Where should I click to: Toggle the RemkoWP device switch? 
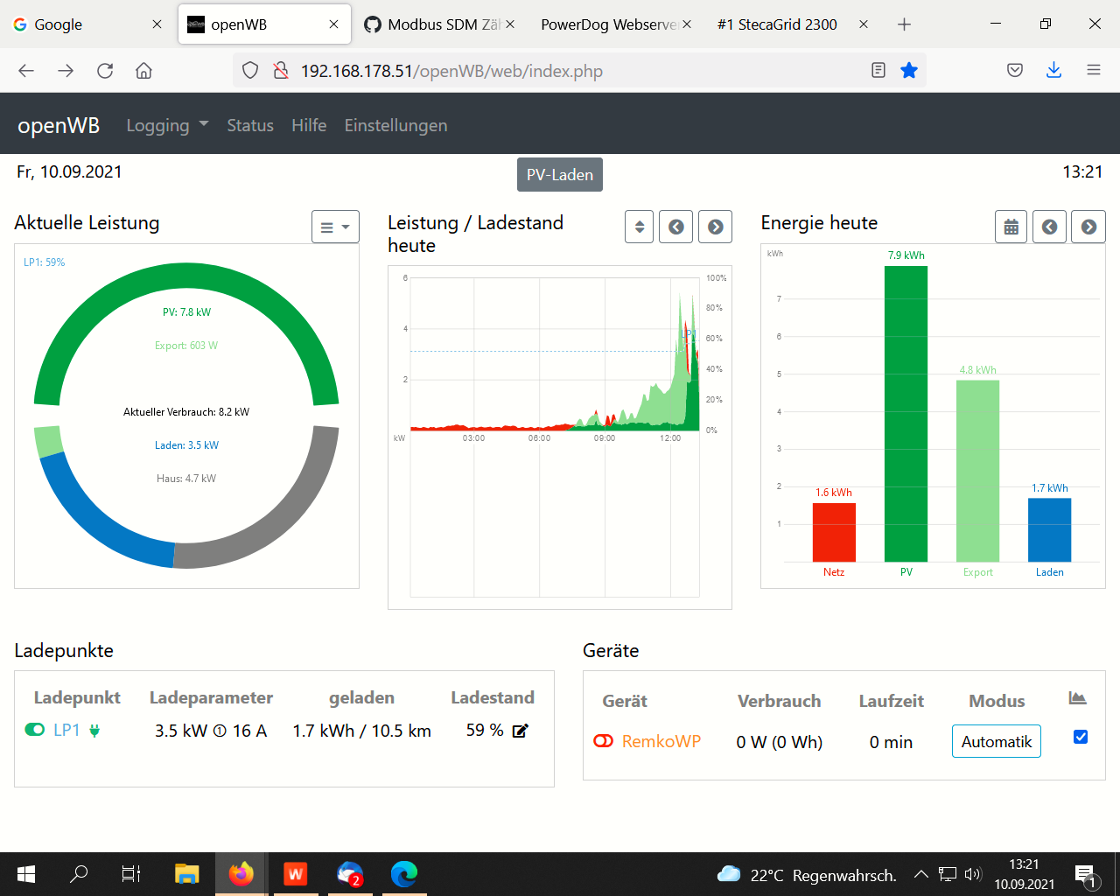(x=604, y=741)
